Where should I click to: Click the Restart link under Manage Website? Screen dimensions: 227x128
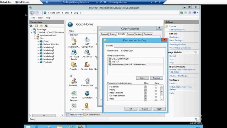point(173,56)
